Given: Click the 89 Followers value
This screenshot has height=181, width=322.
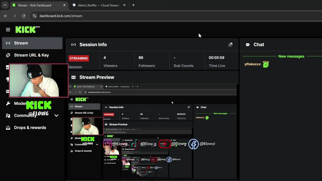Looking at the screenshot, I should pyautogui.click(x=141, y=58).
